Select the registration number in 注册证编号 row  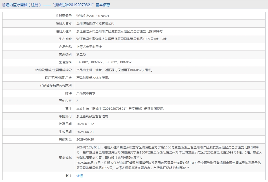(93, 16)
